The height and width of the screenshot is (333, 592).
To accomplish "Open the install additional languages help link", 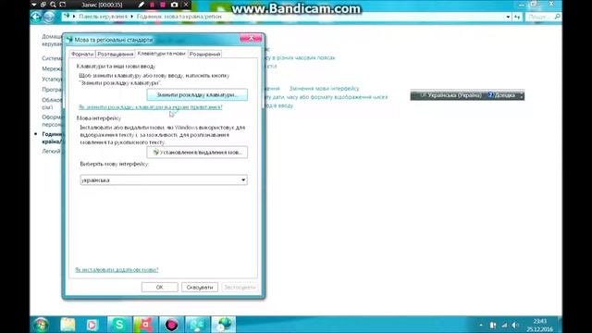I will (117, 269).
